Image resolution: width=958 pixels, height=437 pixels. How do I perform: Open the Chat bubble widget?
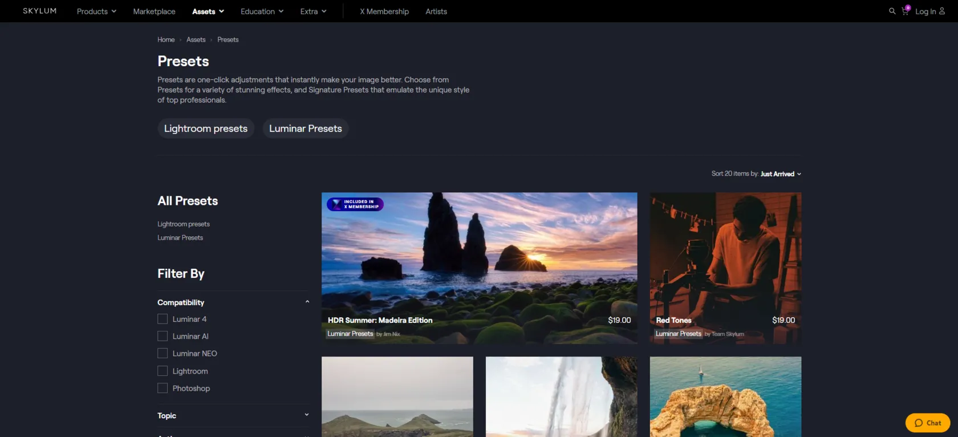pyautogui.click(x=927, y=423)
